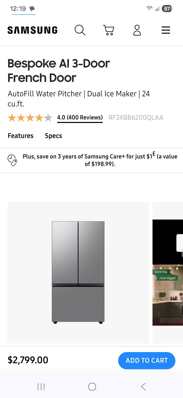Open the shopping cart
The image size is (183, 398).
[x=109, y=30]
